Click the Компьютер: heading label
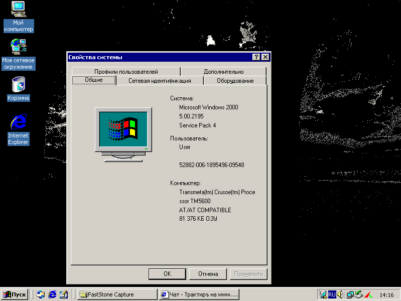401x301 pixels. click(185, 183)
